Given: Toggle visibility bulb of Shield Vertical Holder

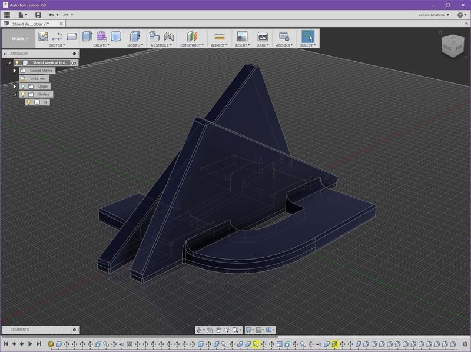Looking at the screenshot, I should coord(17,62).
